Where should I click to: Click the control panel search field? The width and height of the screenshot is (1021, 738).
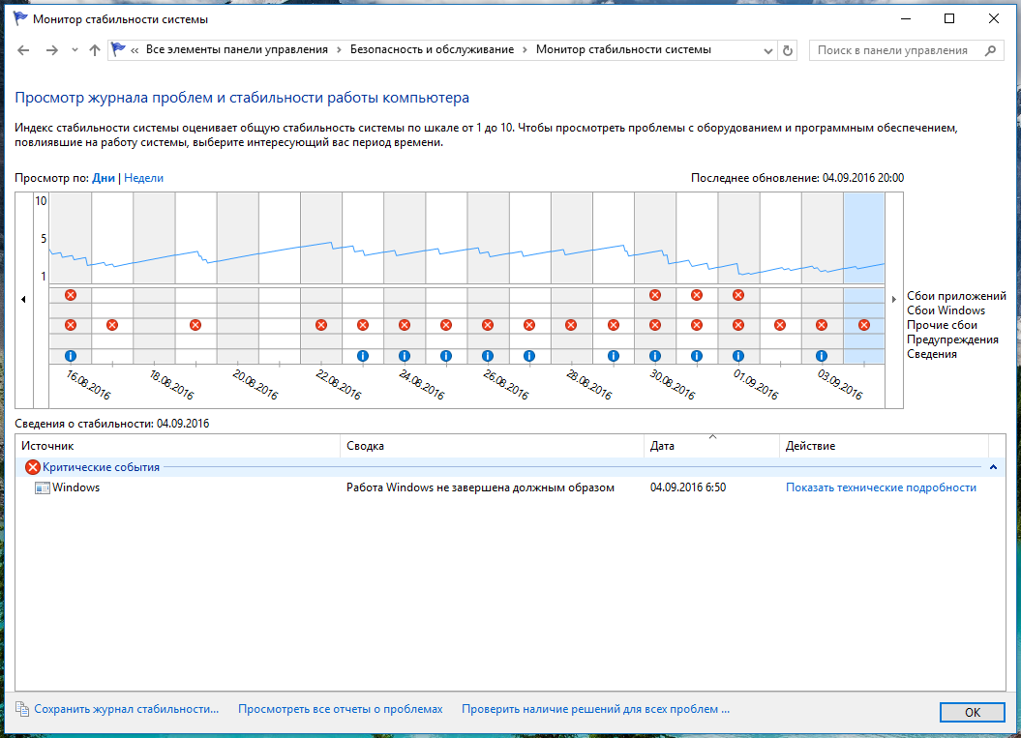(x=897, y=50)
